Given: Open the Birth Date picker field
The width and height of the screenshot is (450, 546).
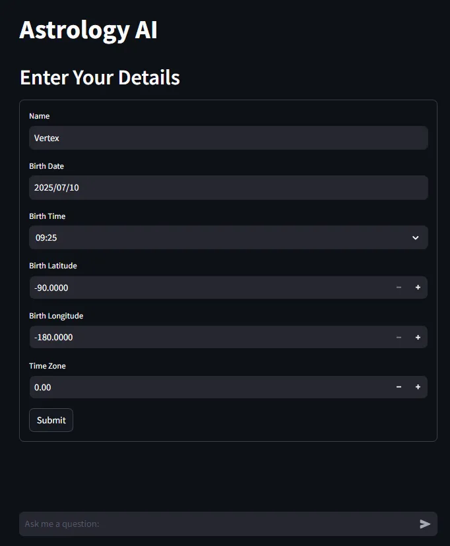Looking at the screenshot, I should (x=228, y=187).
